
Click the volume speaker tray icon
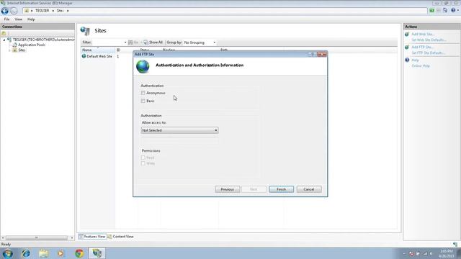[x=431, y=253]
